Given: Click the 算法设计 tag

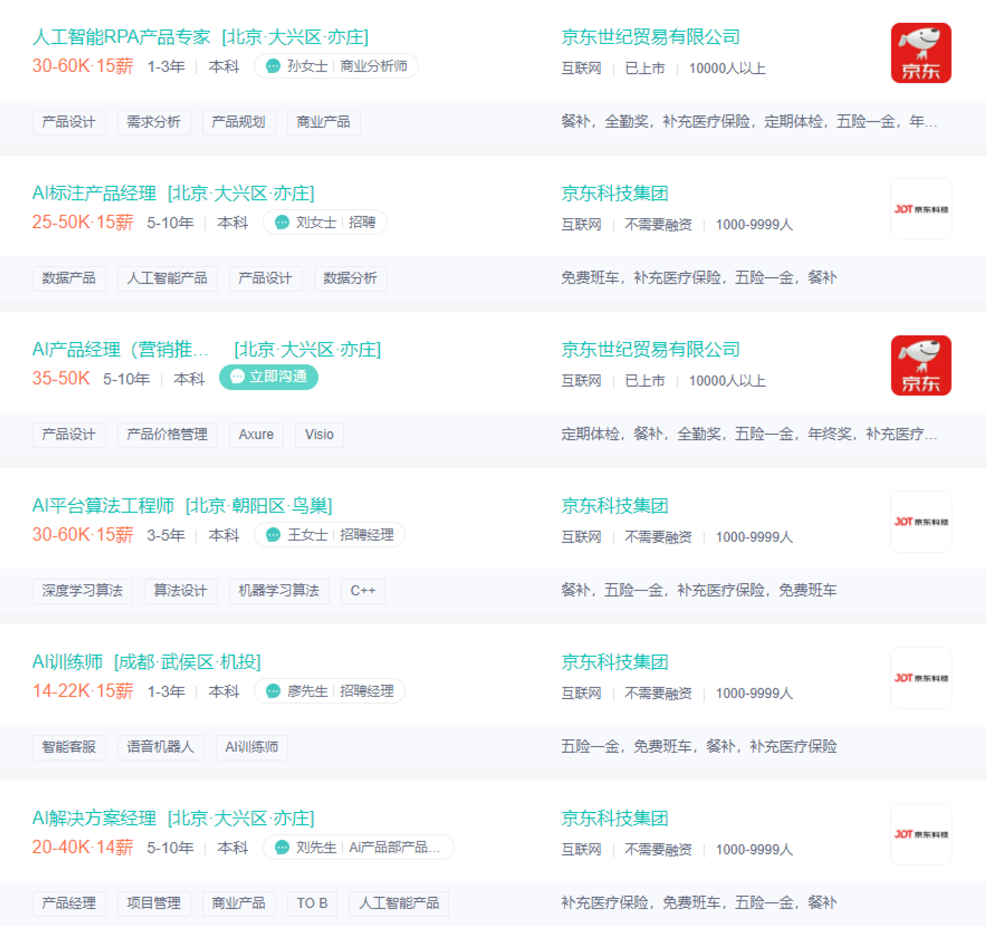Looking at the screenshot, I should (180, 591).
